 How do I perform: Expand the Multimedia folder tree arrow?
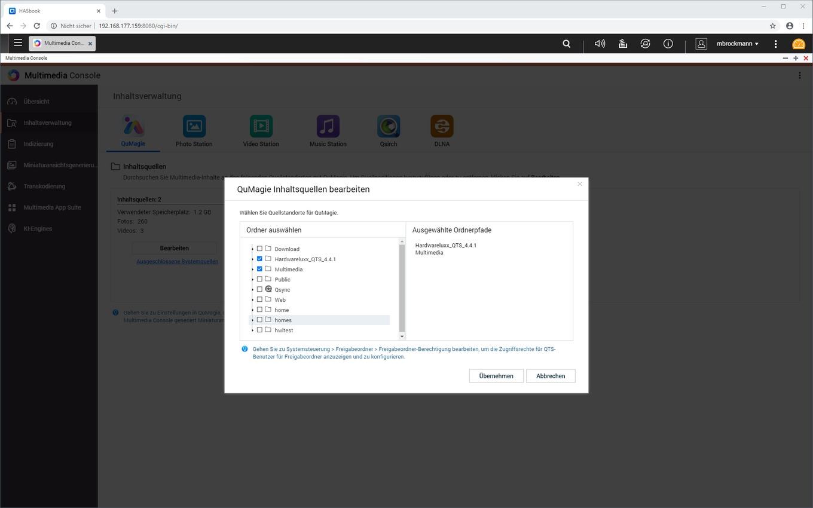coord(252,270)
